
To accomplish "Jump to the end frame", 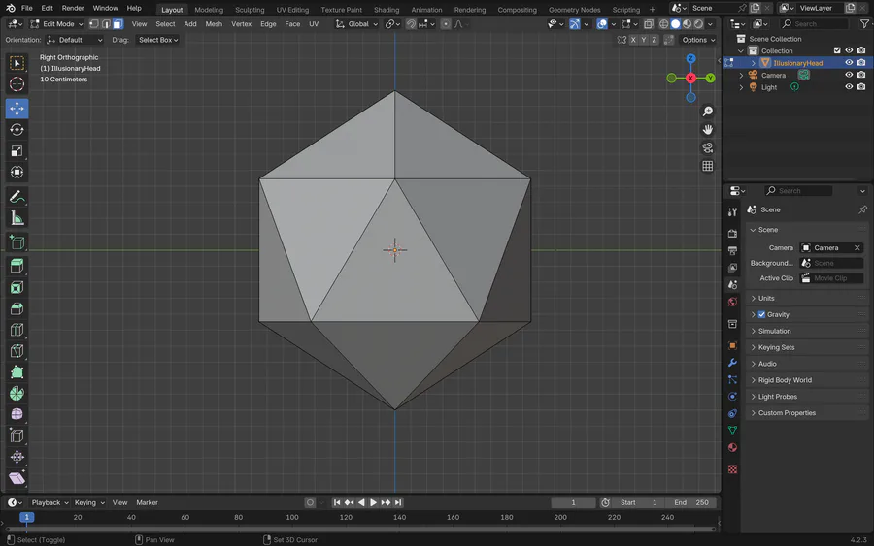I will pyautogui.click(x=398, y=502).
